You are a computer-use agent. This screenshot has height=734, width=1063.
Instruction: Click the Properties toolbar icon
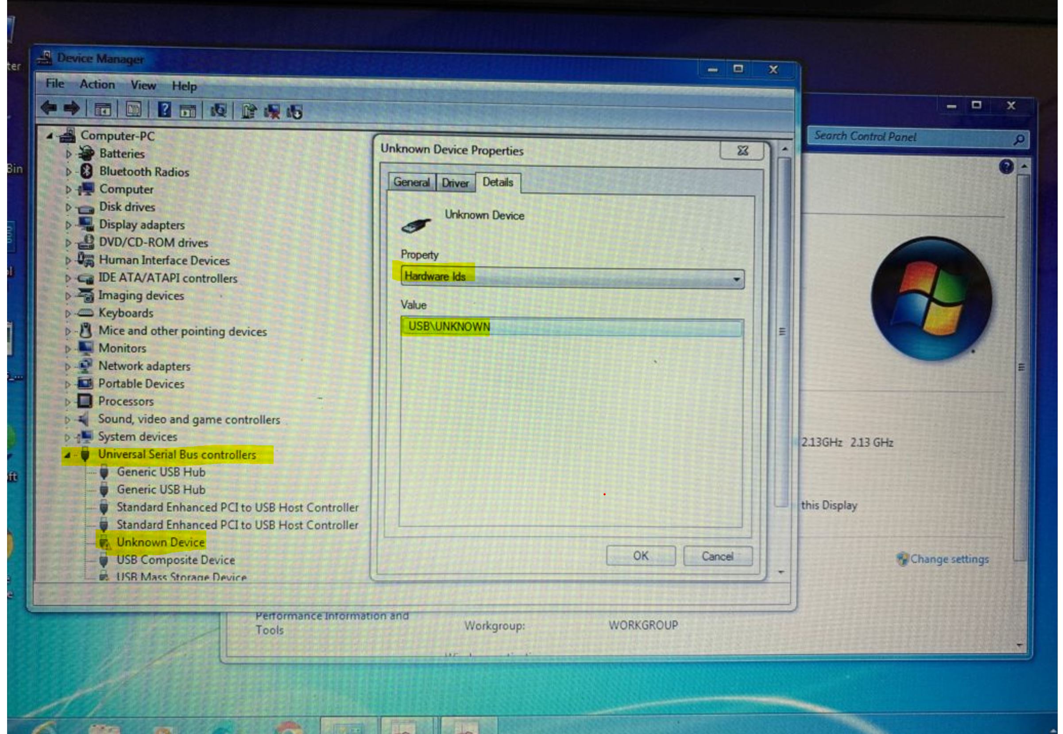(134, 109)
